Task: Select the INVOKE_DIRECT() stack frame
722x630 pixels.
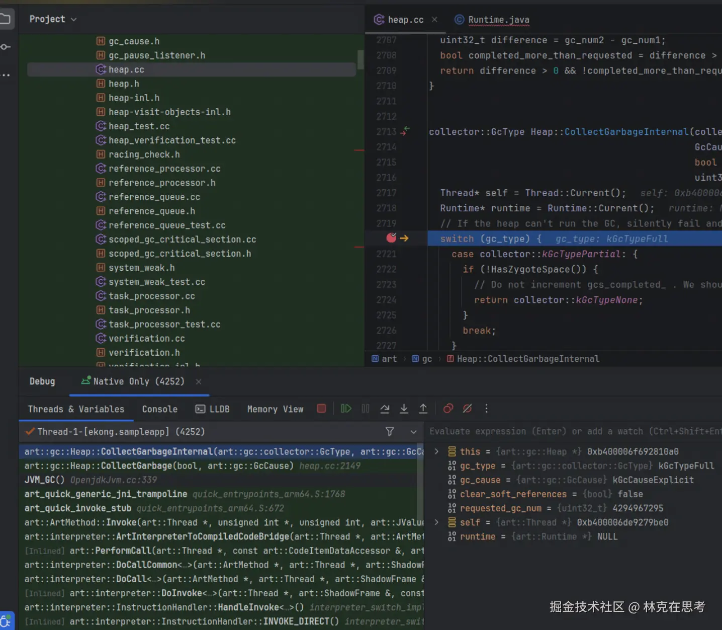Action: pos(219,621)
